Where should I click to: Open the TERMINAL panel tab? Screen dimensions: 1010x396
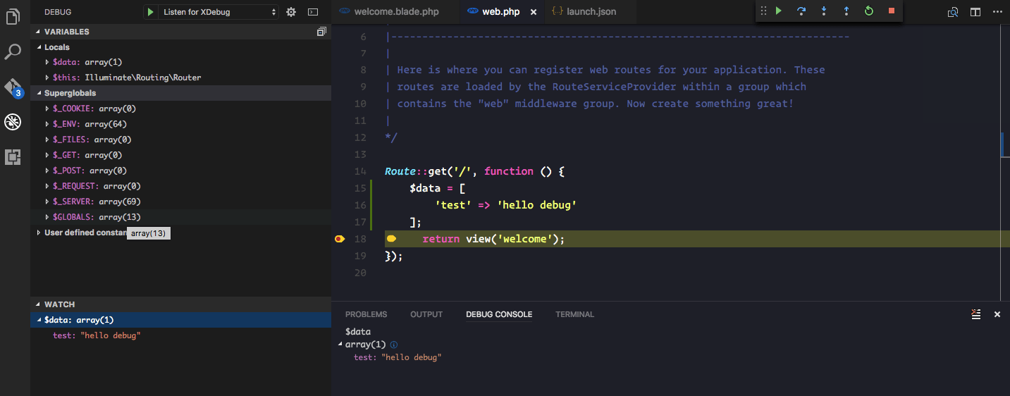[574, 314]
